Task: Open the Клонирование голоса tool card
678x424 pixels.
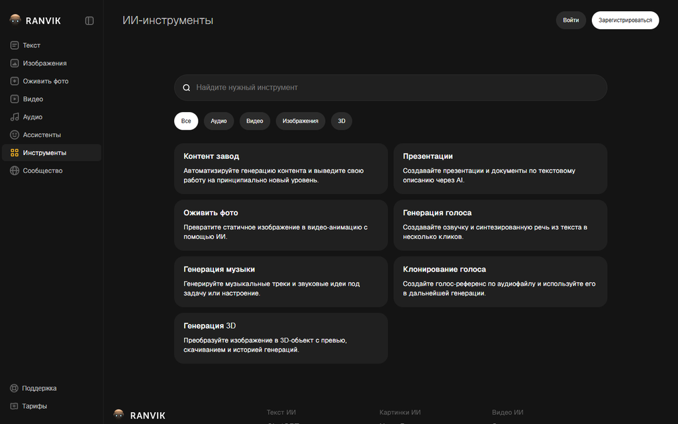Action: [x=501, y=282]
